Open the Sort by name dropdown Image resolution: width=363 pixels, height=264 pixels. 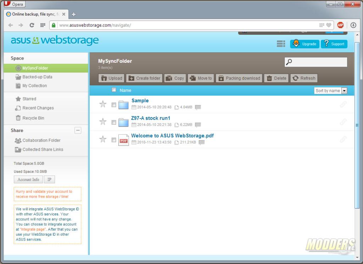[330, 91]
